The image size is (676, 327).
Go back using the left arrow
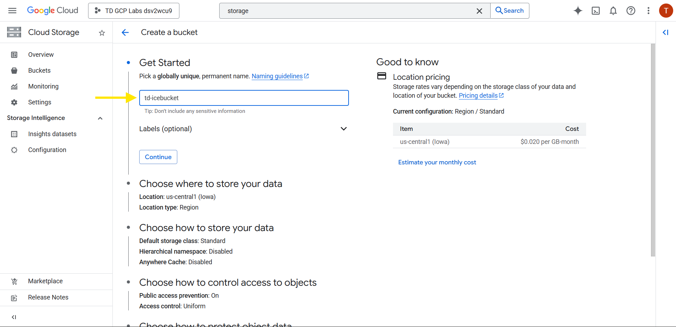(x=125, y=32)
